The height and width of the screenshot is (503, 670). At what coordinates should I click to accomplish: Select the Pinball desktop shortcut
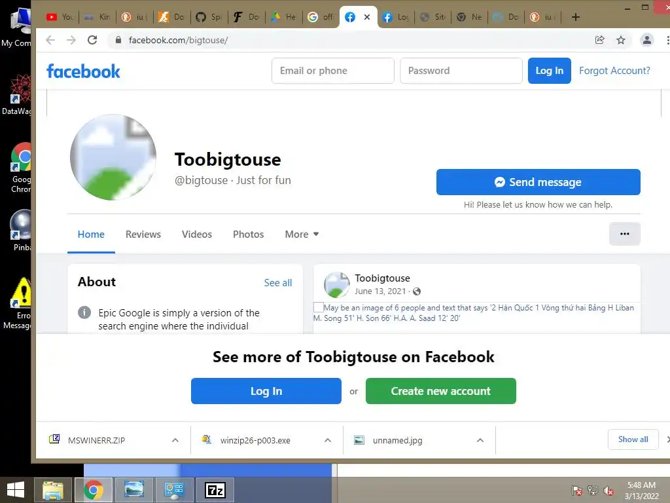pyautogui.click(x=22, y=230)
